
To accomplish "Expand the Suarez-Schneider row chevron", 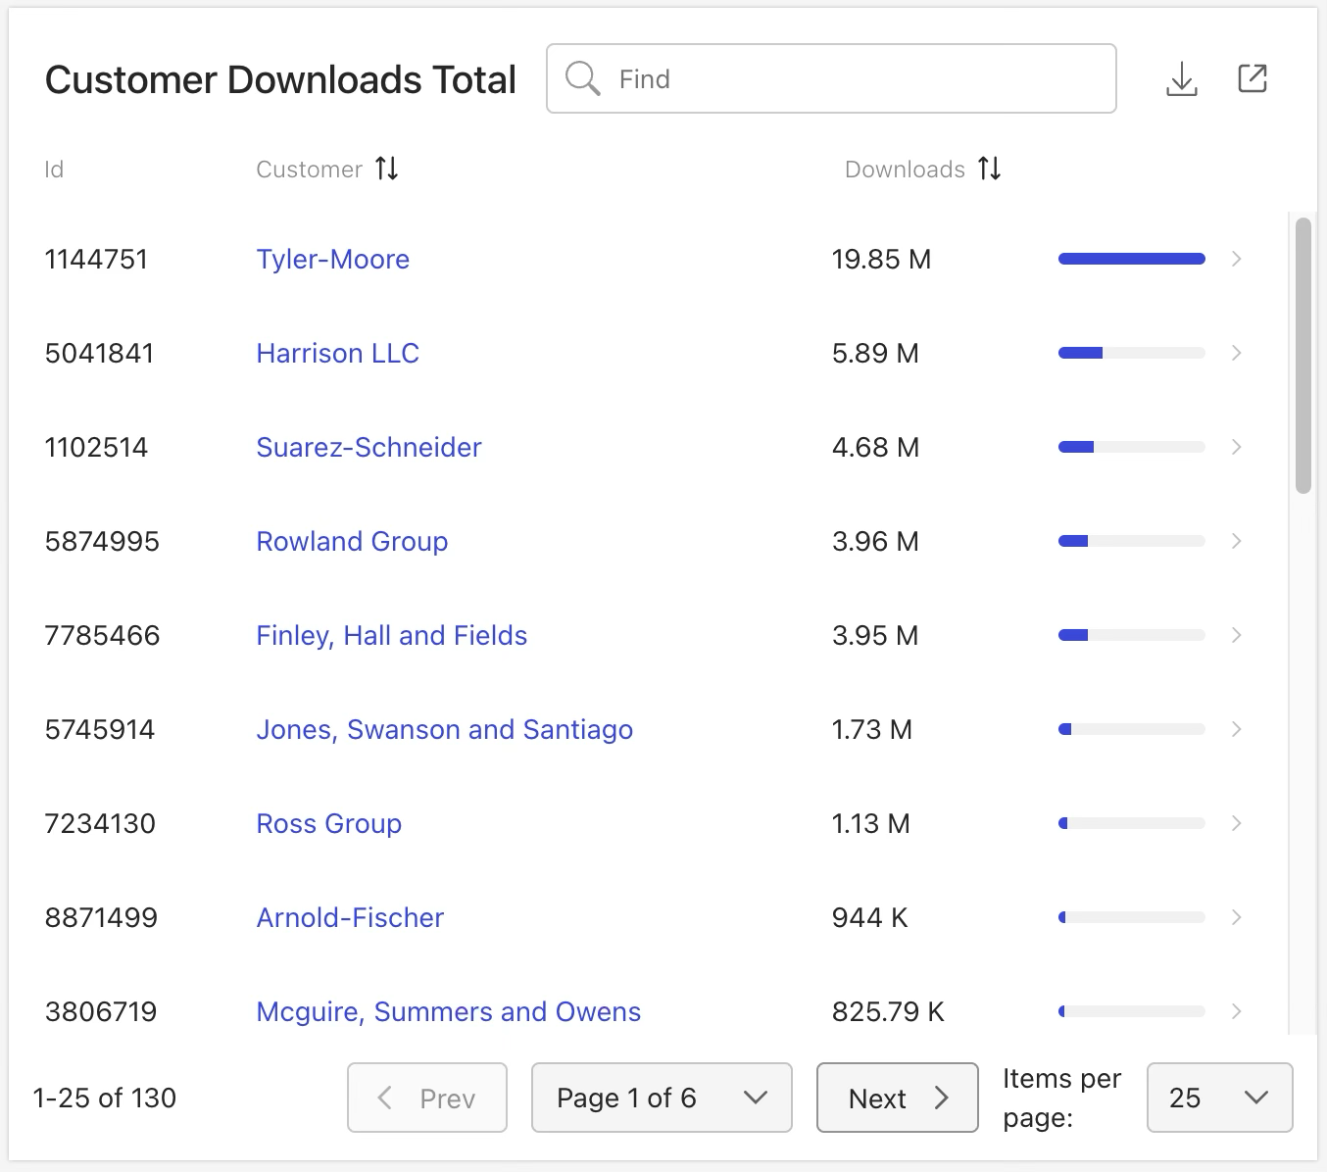I will click(x=1237, y=447).
